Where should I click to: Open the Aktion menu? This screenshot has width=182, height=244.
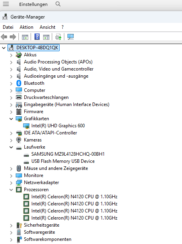[x=26, y=27]
